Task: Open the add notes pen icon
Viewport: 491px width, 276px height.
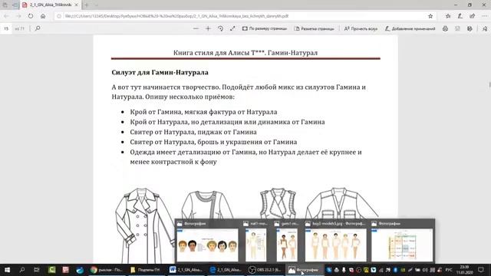Action: pyautogui.click(x=460, y=16)
